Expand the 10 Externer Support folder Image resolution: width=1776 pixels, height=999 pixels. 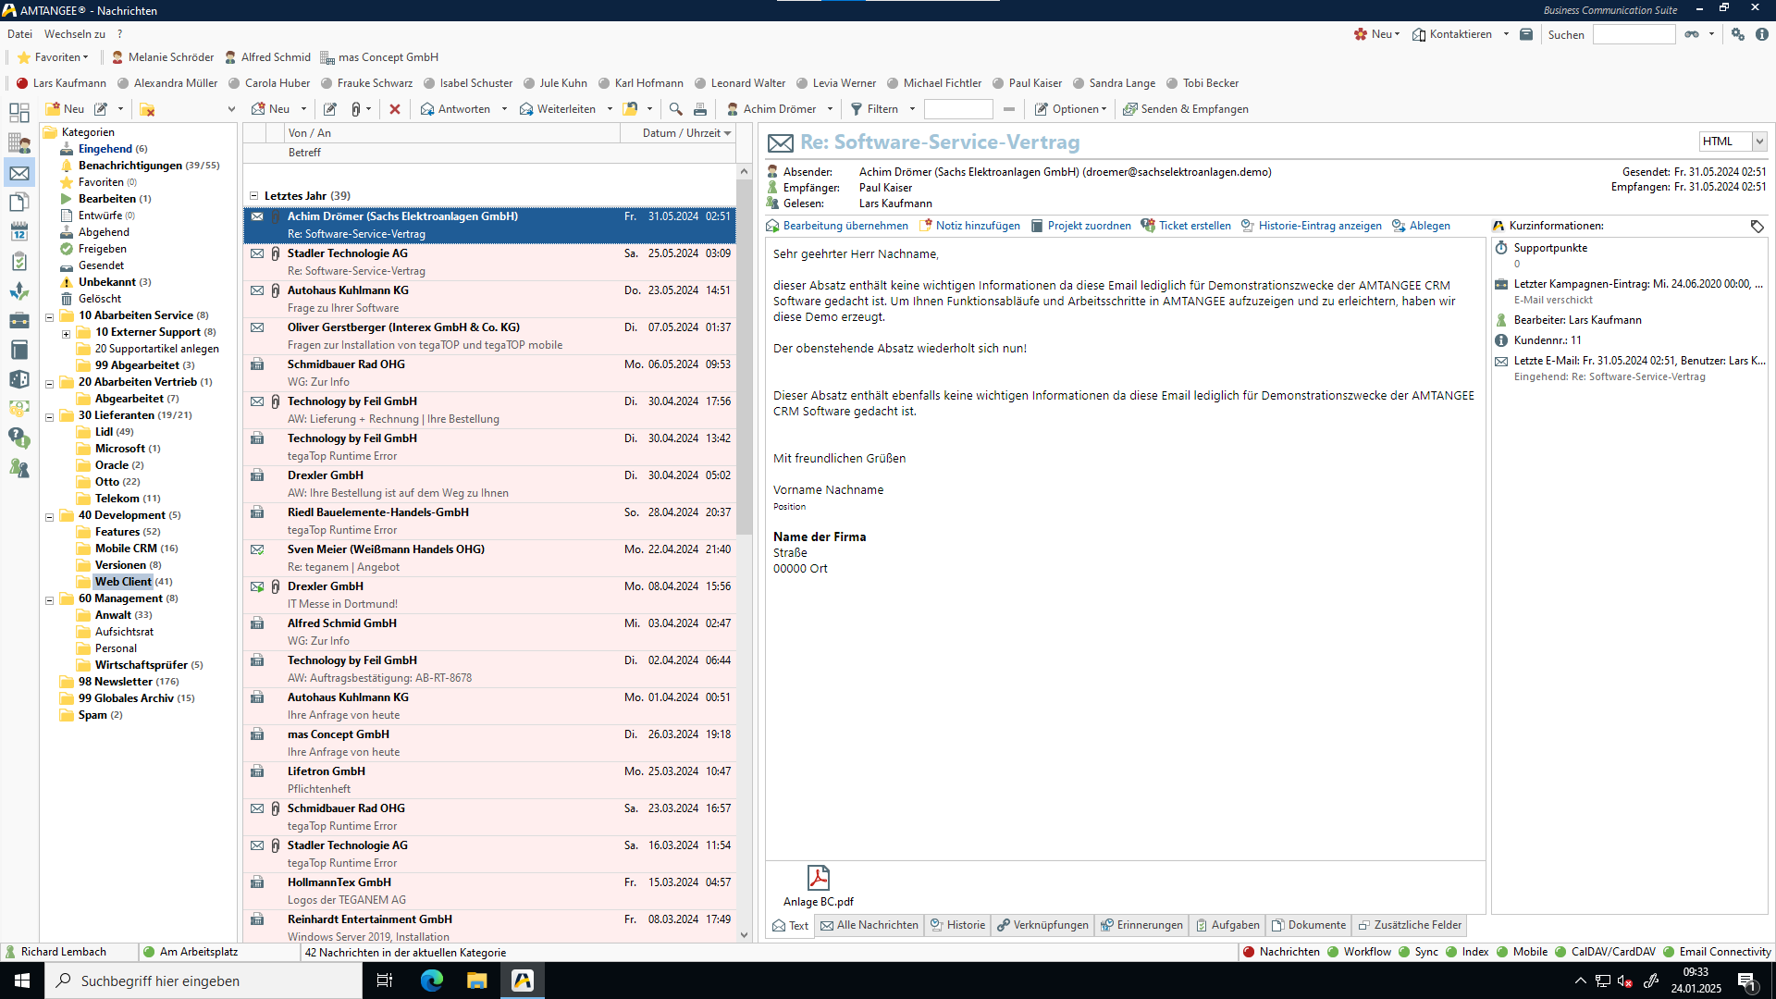tap(67, 333)
